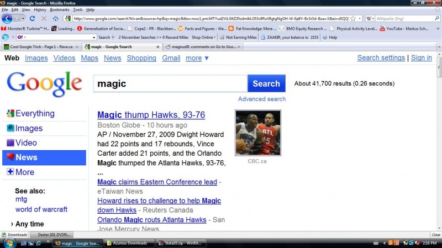Open the Tools menu
Image resolution: width=442 pixels, height=248 pixels.
(78, 9)
